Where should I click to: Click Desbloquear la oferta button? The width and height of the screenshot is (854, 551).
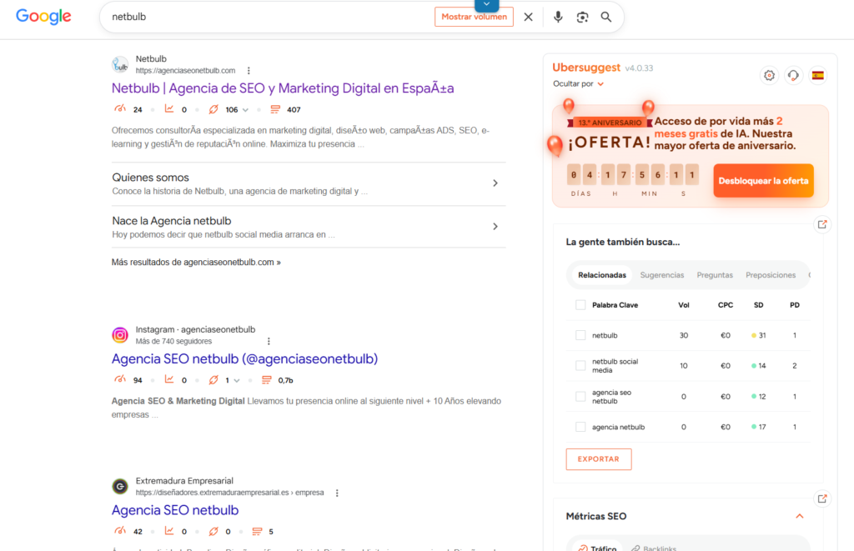pyautogui.click(x=763, y=181)
